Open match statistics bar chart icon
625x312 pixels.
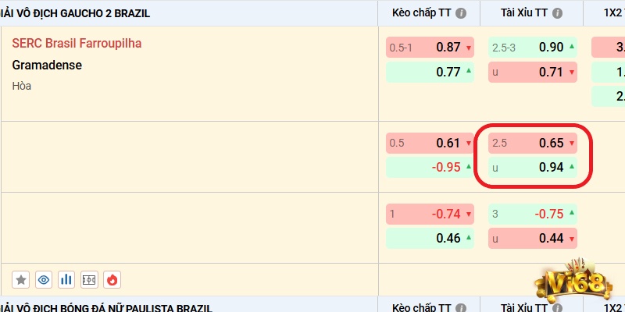click(x=66, y=280)
